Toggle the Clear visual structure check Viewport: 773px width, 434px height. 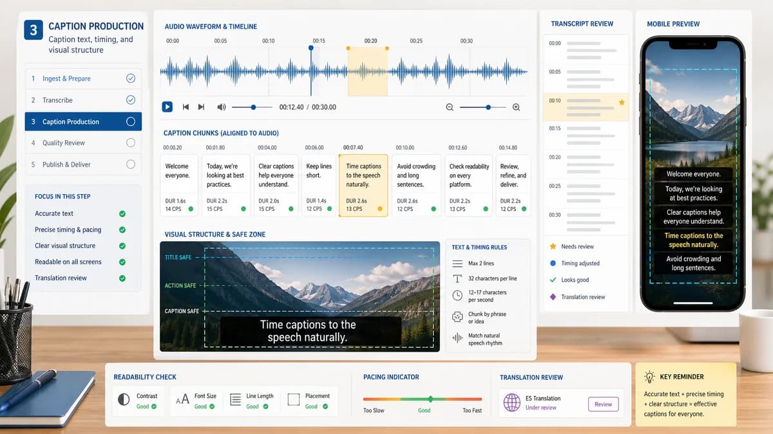click(x=122, y=246)
